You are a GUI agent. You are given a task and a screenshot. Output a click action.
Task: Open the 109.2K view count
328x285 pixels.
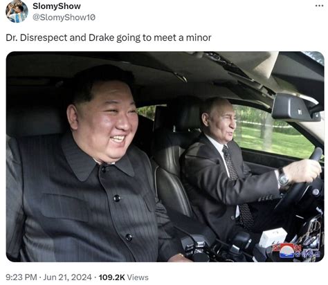pyautogui.click(x=111, y=277)
